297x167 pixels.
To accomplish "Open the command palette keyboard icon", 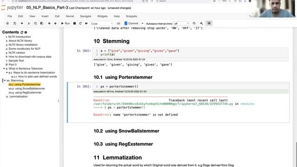I will (x=119, y=24).
